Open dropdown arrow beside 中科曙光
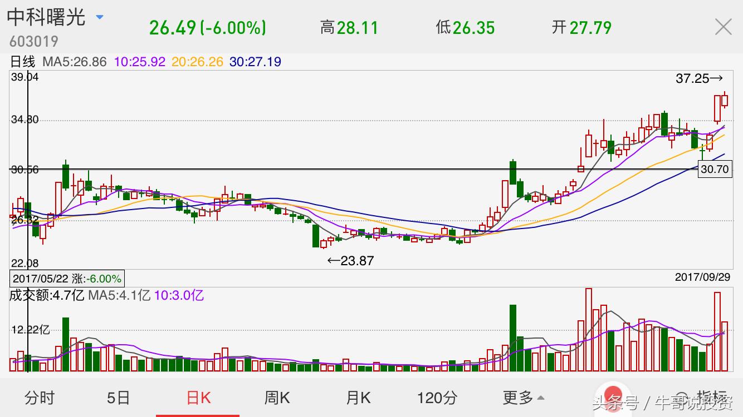This screenshot has width=743, height=417. click(x=100, y=17)
